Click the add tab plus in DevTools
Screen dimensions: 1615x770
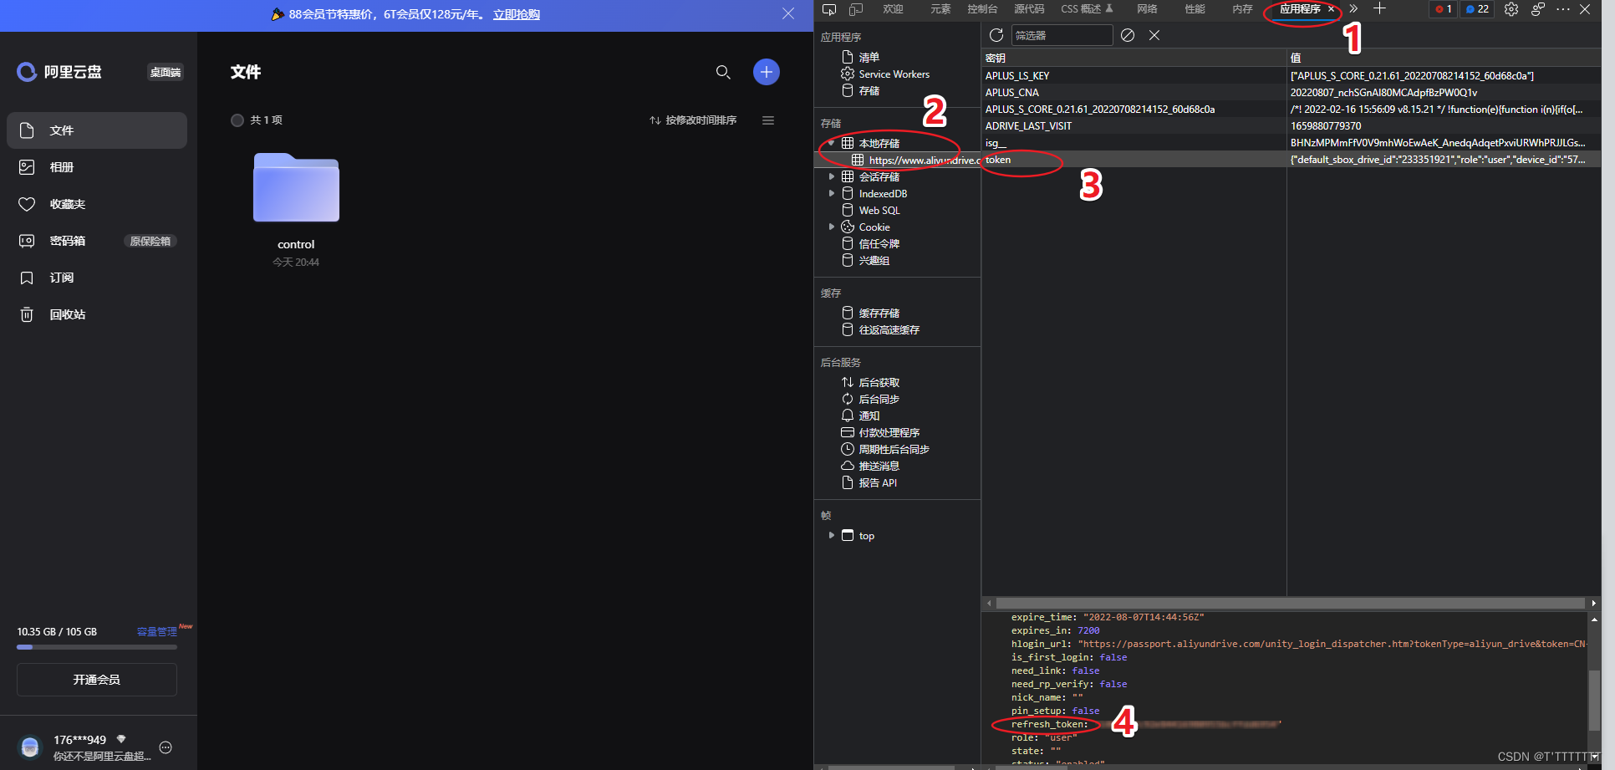point(1379,9)
